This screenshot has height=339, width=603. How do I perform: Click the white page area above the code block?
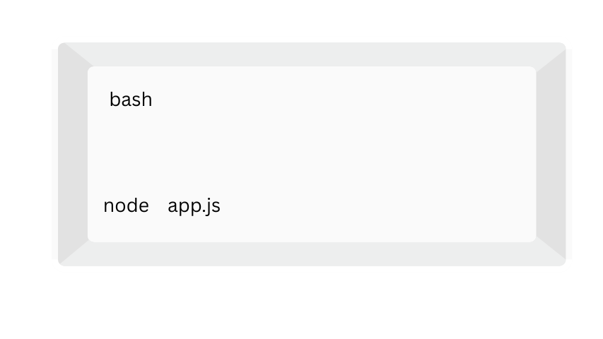[x=311, y=20]
